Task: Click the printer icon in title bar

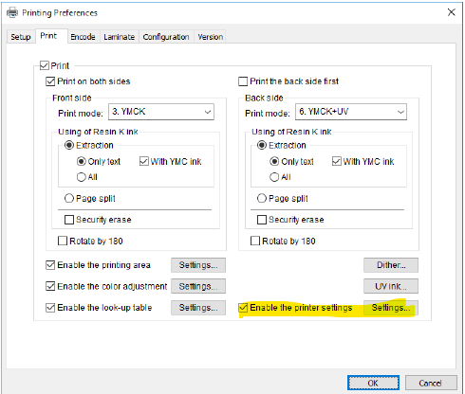Action: point(12,12)
